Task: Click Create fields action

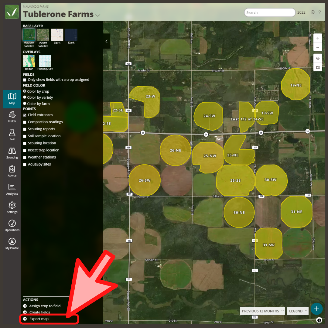Action: pos(40,312)
